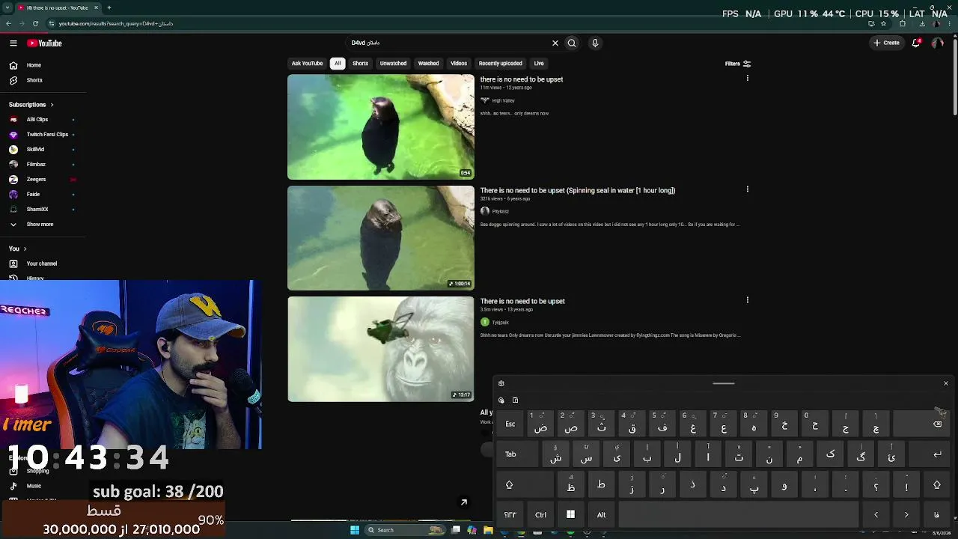The width and height of the screenshot is (958, 539).
Task: Switch the keyboard language with فا key
Action: 937,514
